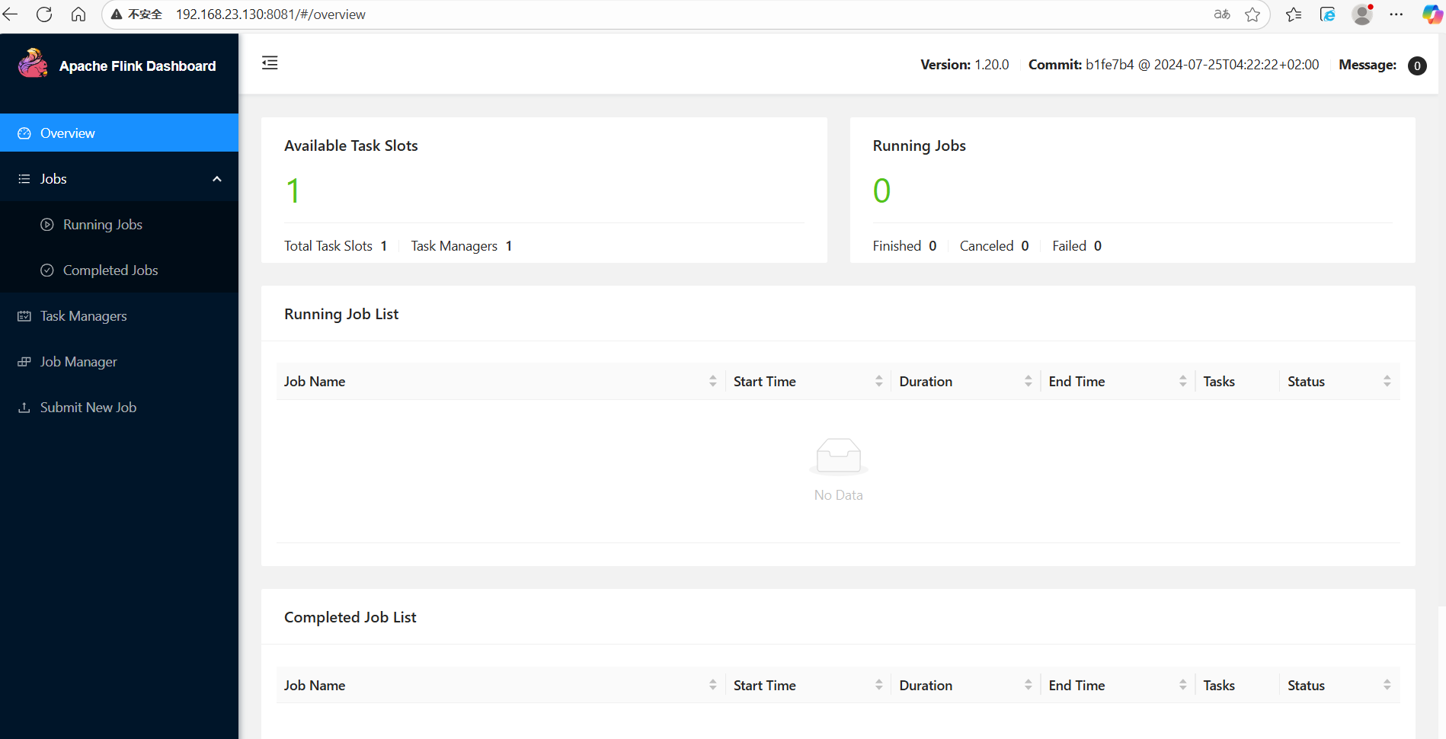The width and height of the screenshot is (1446, 739).
Task: Click the browser address bar URL
Action: (270, 14)
